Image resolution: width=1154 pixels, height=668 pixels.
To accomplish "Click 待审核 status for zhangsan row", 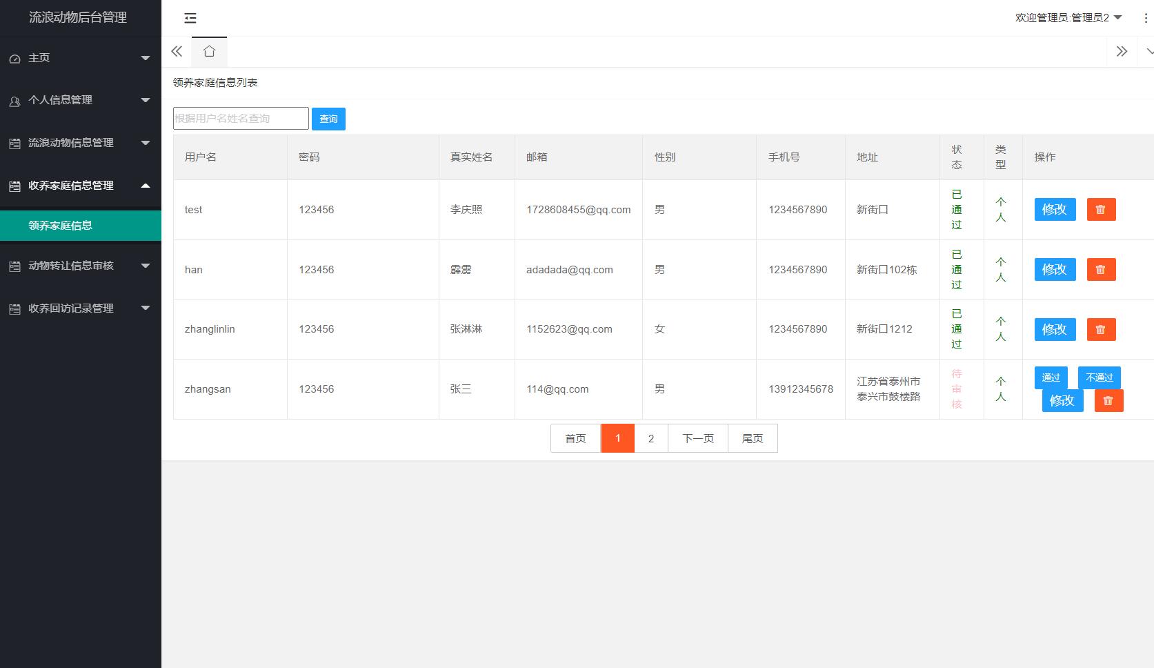I will [956, 389].
